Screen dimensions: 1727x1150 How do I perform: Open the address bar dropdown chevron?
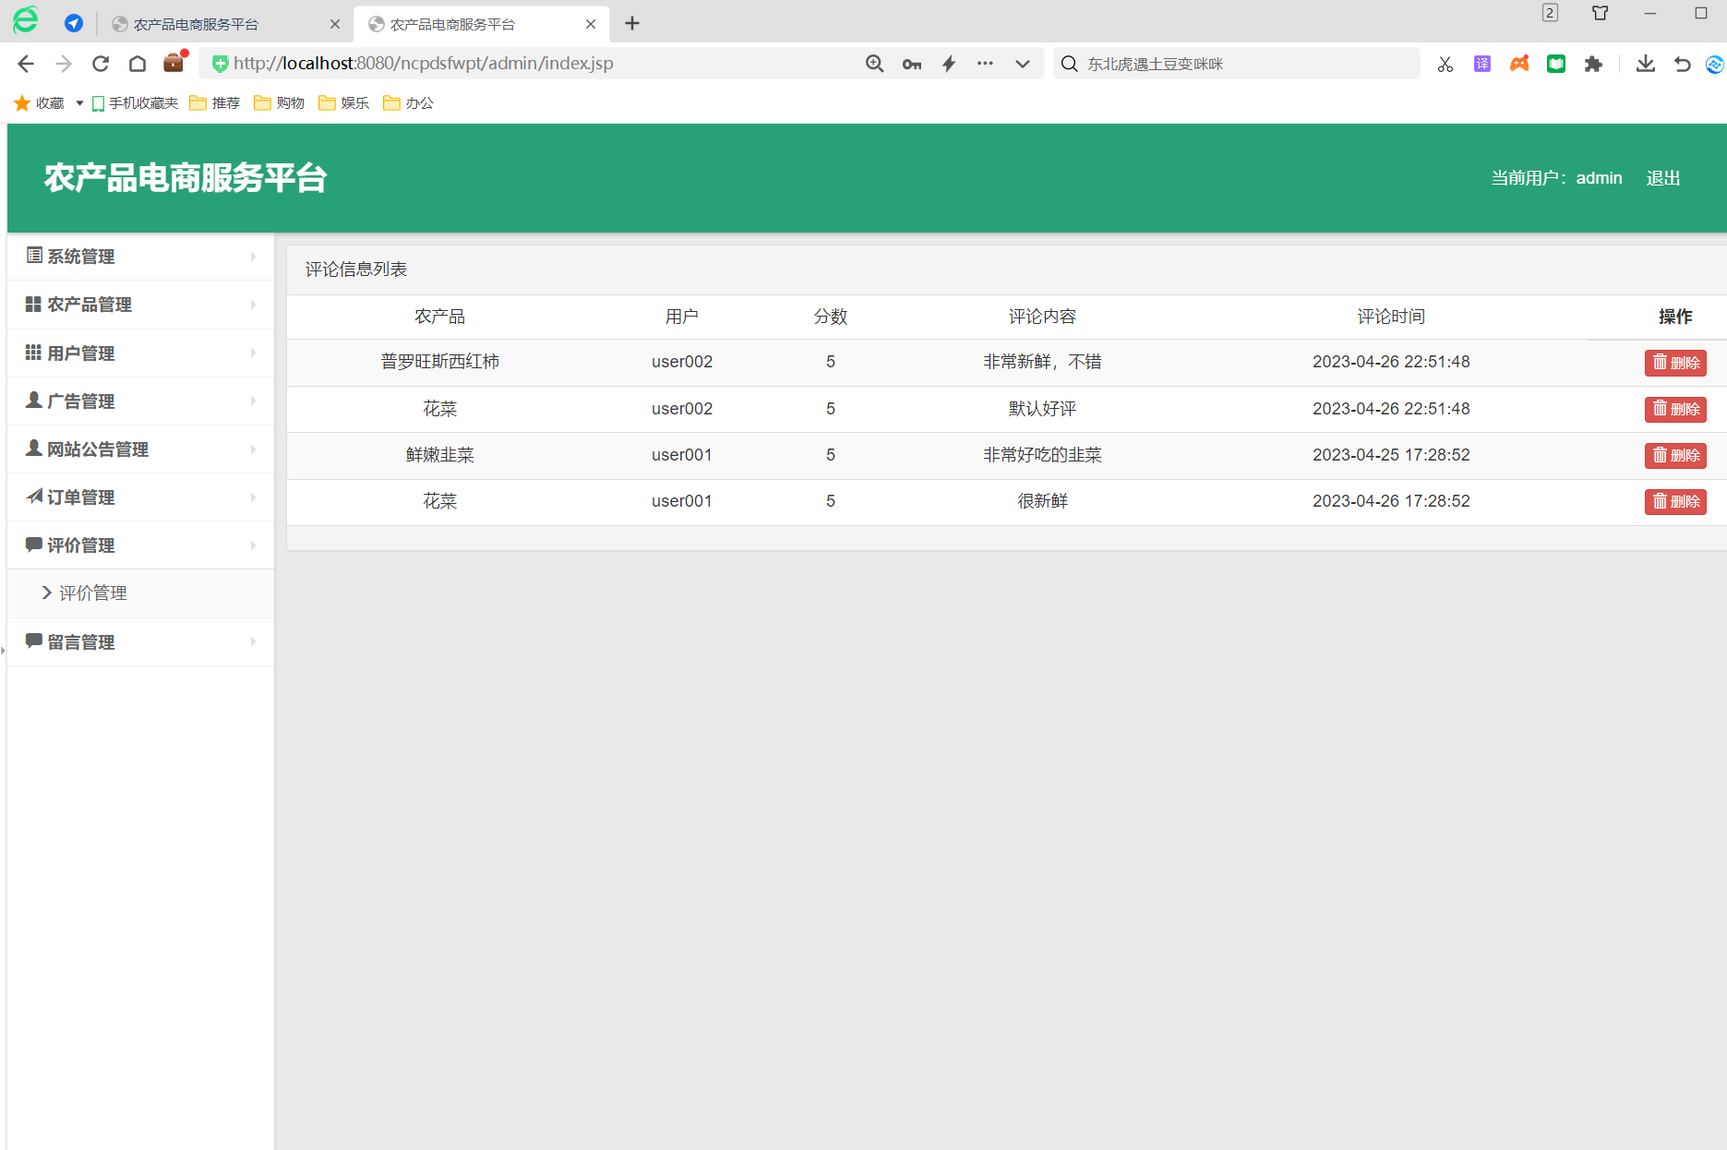1023,64
